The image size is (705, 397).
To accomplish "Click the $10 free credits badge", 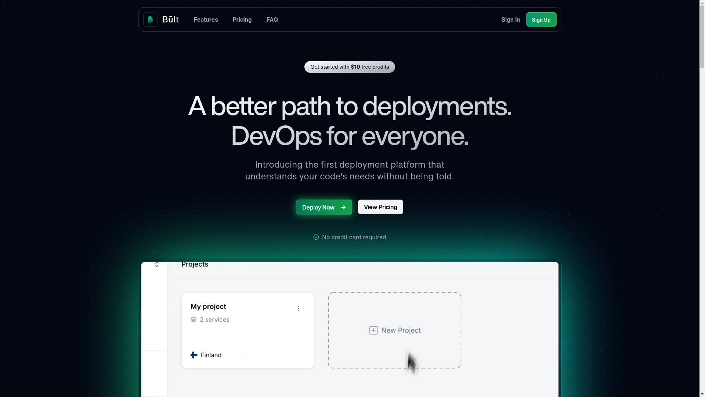I will (350, 67).
